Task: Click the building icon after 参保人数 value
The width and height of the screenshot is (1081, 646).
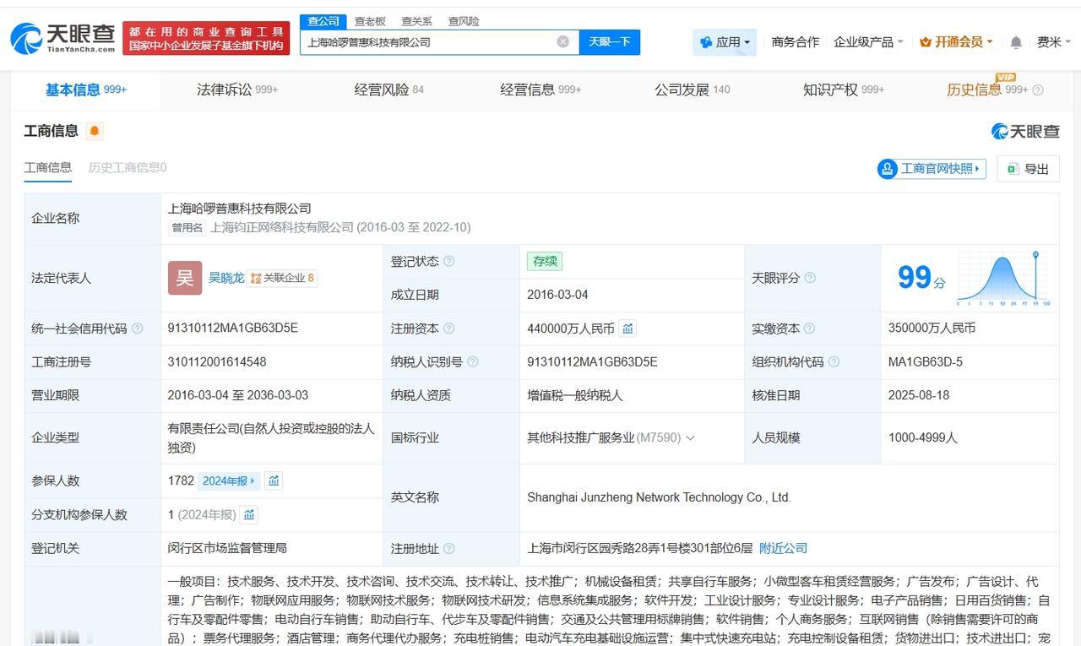Action: point(274,480)
